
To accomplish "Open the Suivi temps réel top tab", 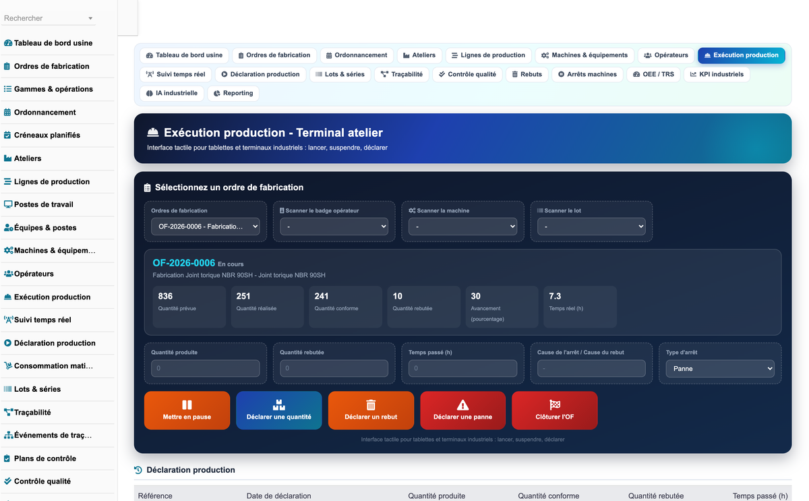I will 176,74.
